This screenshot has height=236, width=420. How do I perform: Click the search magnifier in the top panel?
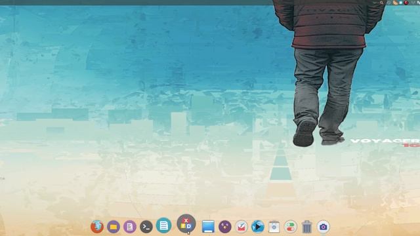pyautogui.click(x=381, y=3)
